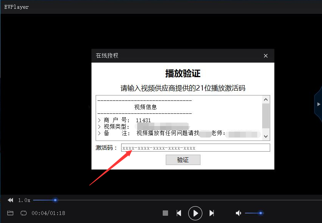
Task: Stop playback with the square stop icon
Action: (x=165, y=213)
